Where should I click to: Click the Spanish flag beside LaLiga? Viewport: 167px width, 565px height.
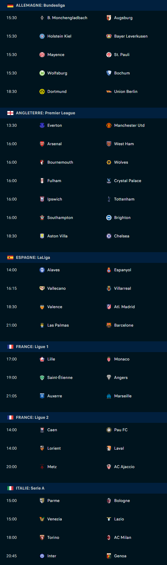[x=10, y=258]
